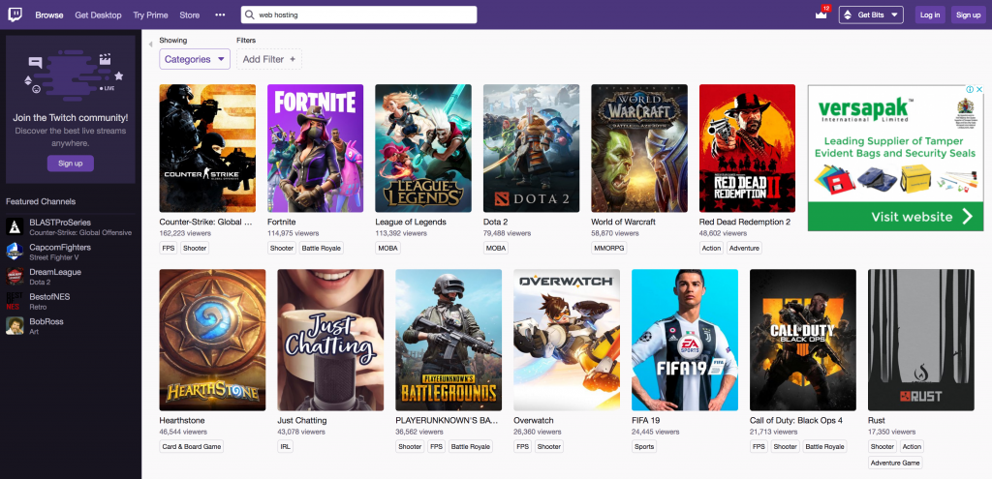992x479 pixels.
Task: Open Fortnite box art
Action: (315, 148)
